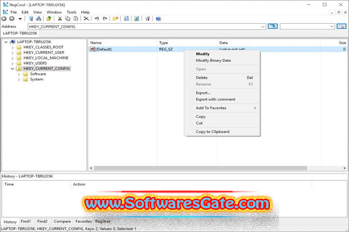Select the System key in tree
Viewport: 349px width, 232px height.
(36, 79)
